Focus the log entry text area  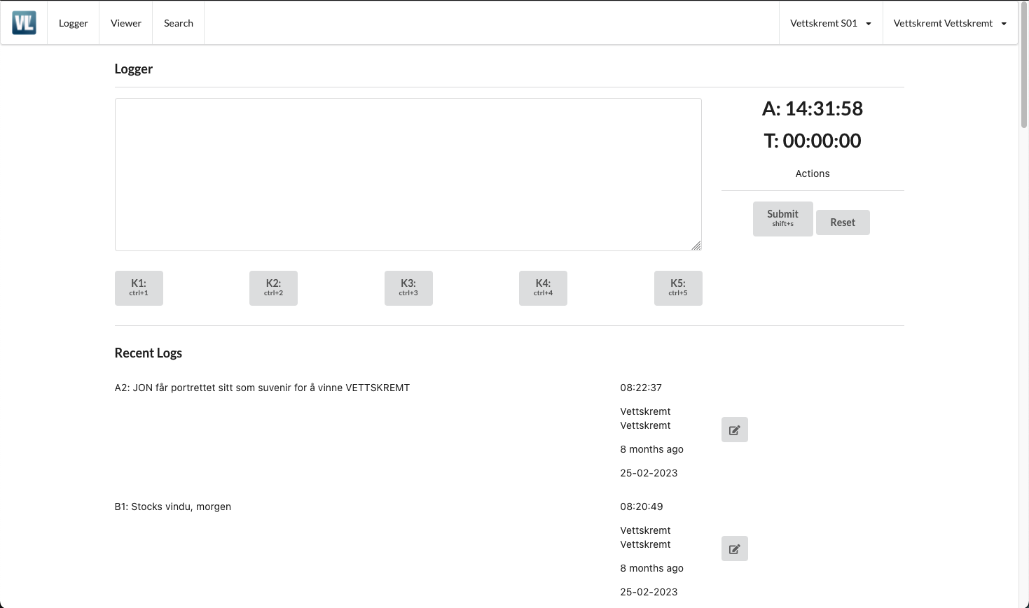click(x=408, y=174)
